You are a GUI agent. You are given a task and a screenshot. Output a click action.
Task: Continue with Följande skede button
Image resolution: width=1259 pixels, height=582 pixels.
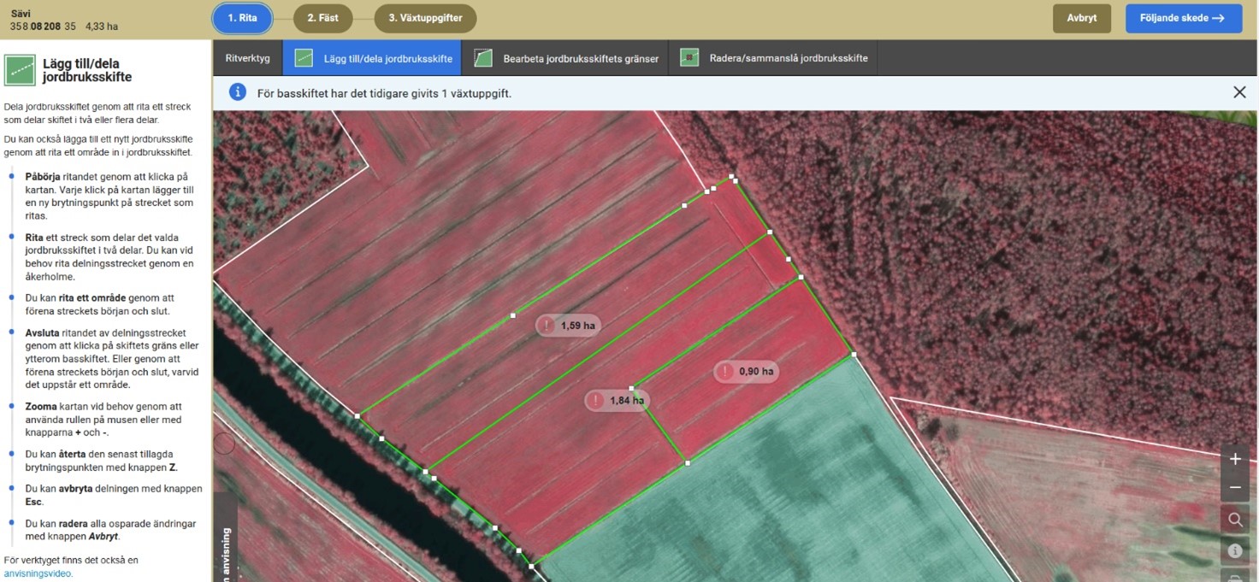1183,18
